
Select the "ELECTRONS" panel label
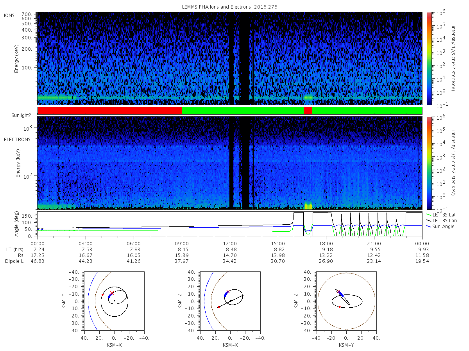17,139
